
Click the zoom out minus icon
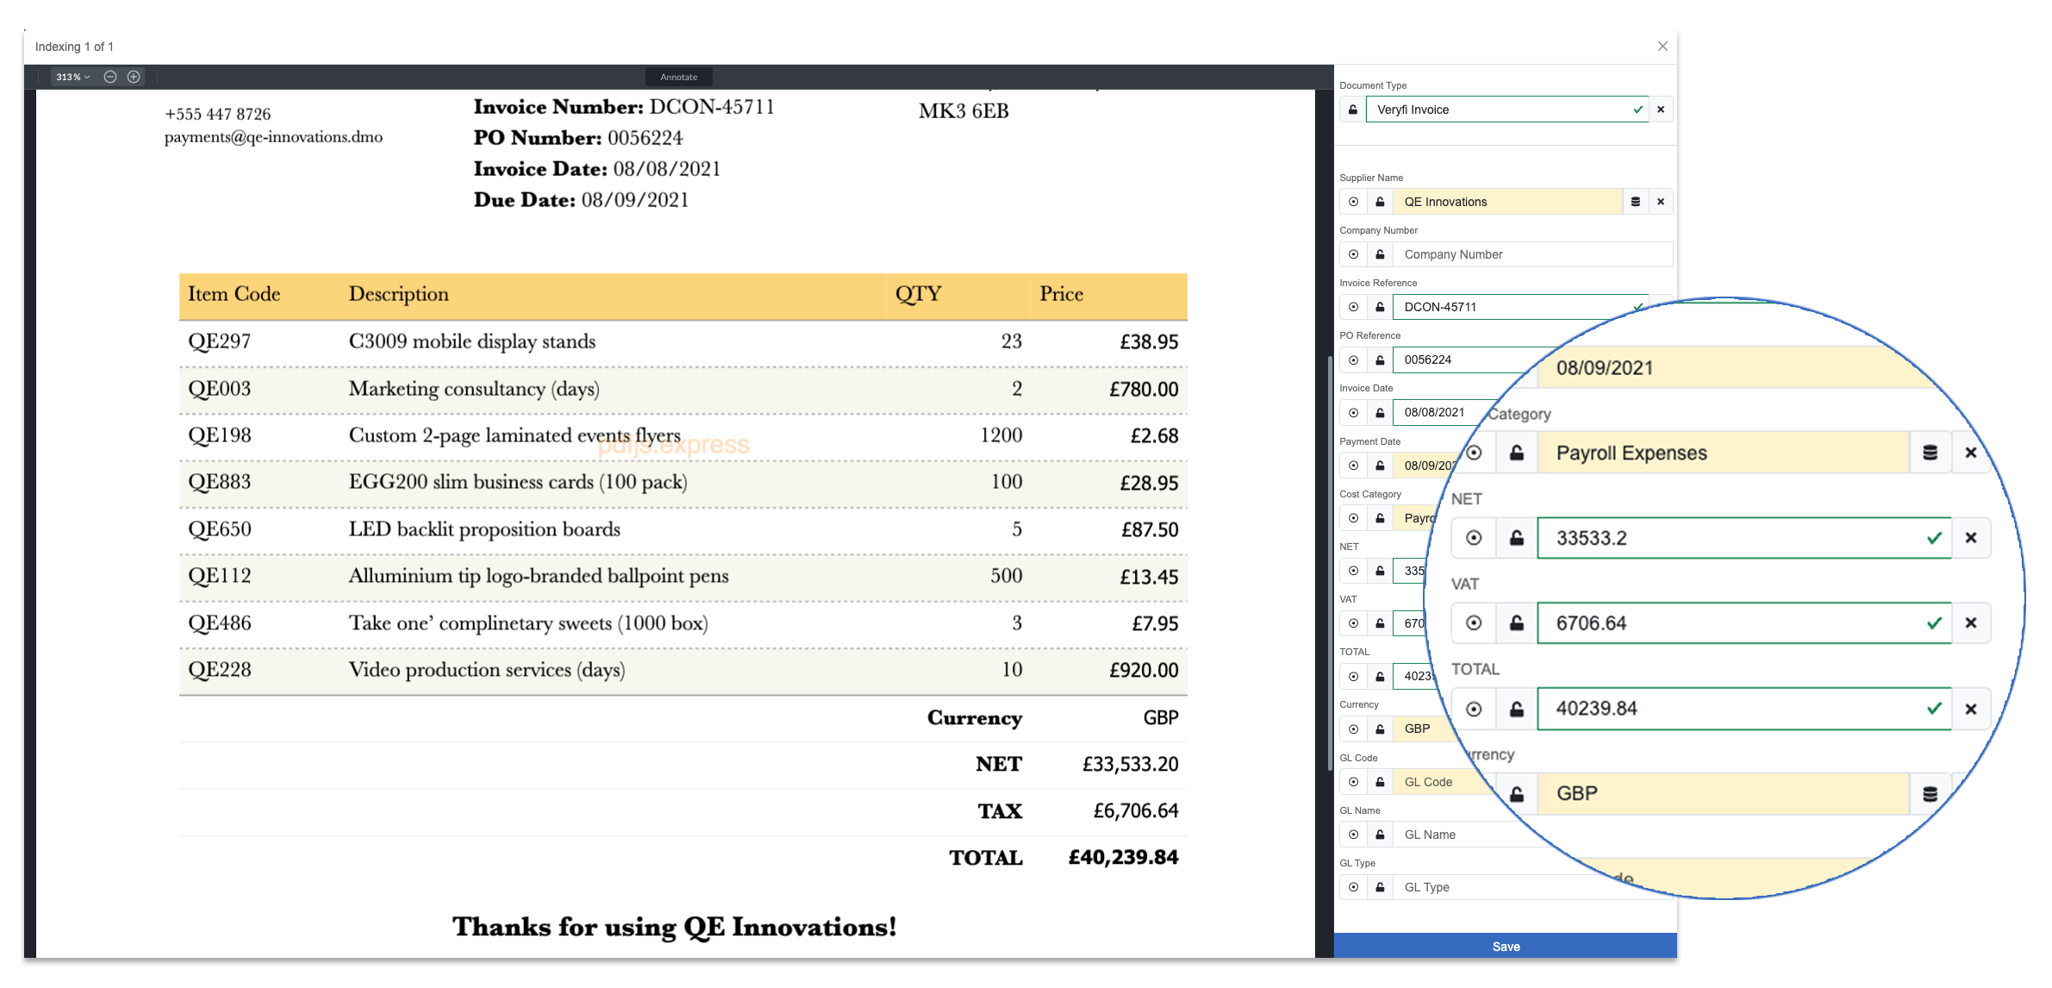[110, 77]
